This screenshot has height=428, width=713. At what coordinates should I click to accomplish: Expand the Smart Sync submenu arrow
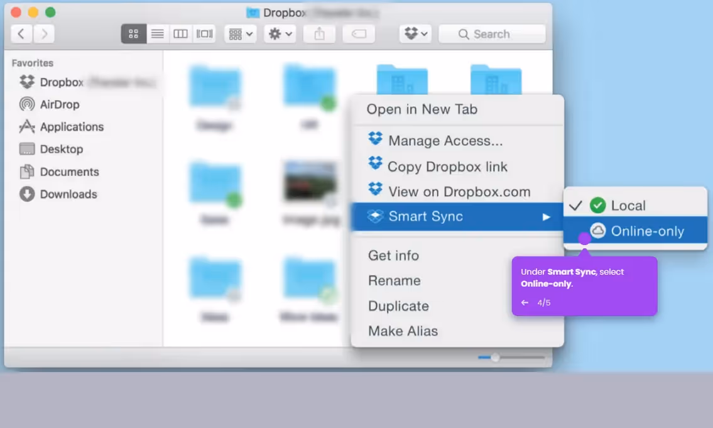[546, 217]
